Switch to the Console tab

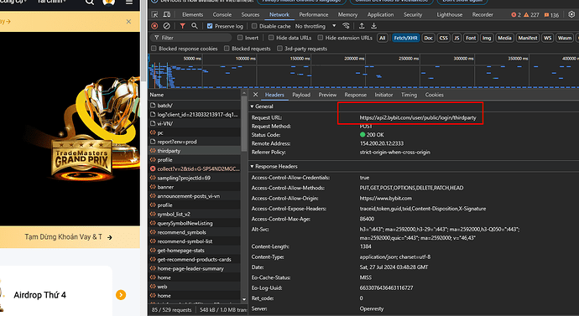click(222, 15)
